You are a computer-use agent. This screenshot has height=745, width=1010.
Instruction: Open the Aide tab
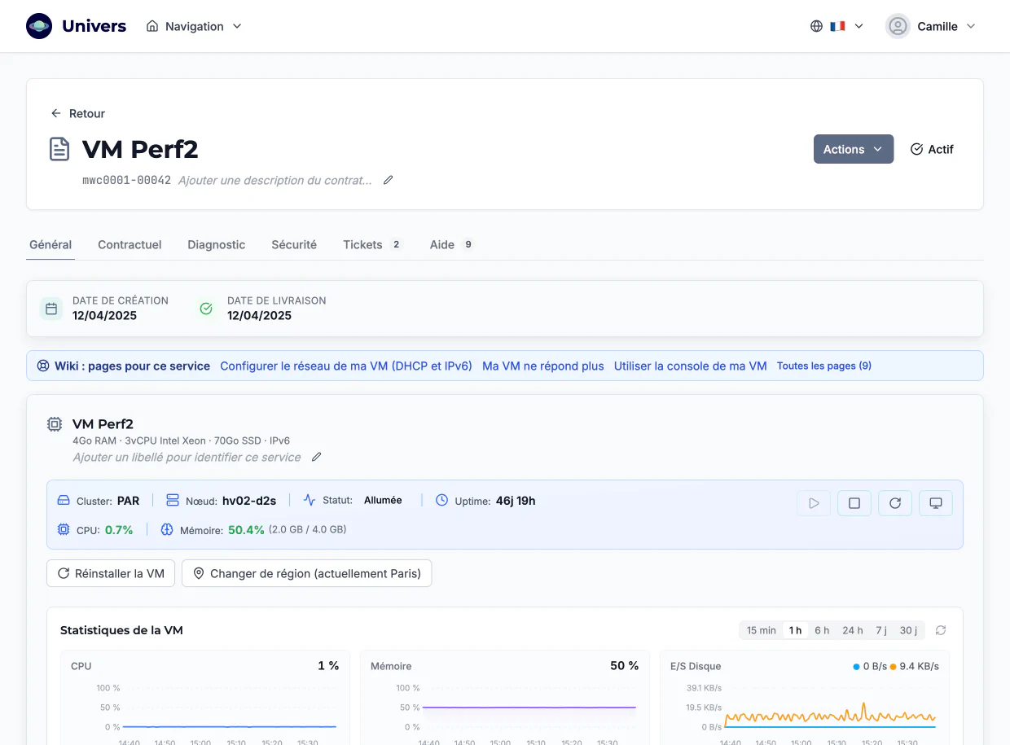[x=452, y=244]
